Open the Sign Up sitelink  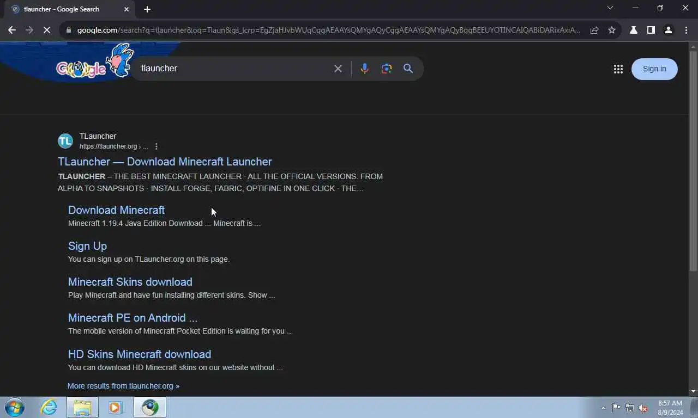(x=87, y=246)
